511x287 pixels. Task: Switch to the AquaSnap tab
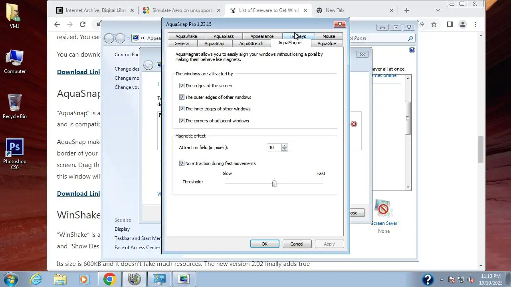tap(214, 43)
